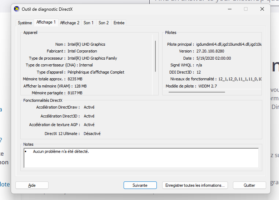Select DirectX 12 Ultimate Désactivé status

[92, 134]
